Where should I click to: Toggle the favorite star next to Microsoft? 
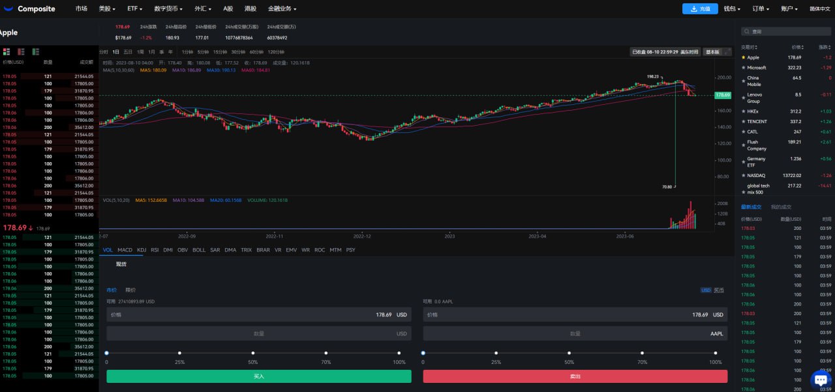(744, 68)
